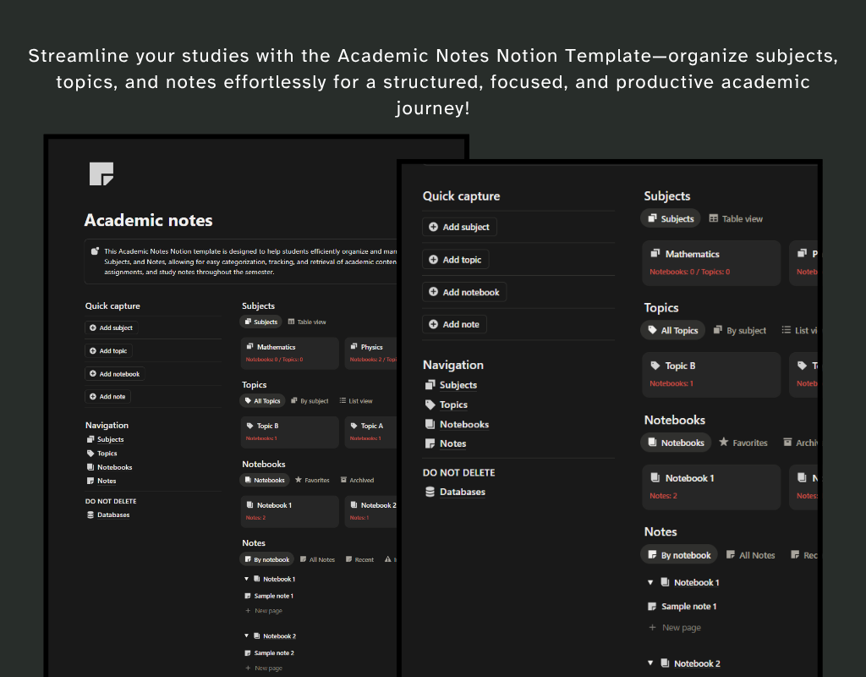The width and height of the screenshot is (866, 677).
Task: Click New page under Sample note 1 in enlarged view
Action: pyautogui.click(x=681, y=628)
